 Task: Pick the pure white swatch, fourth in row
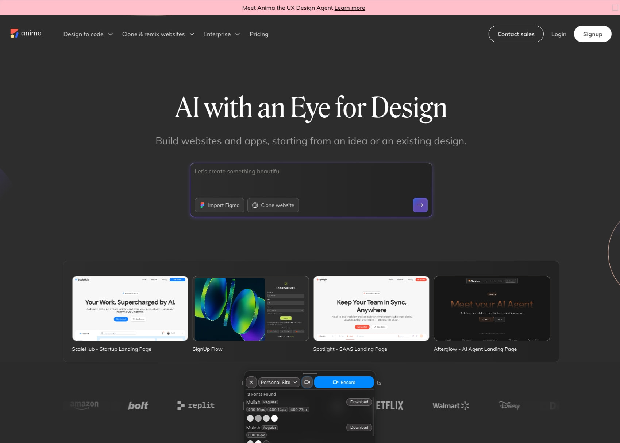pos(274,418)
